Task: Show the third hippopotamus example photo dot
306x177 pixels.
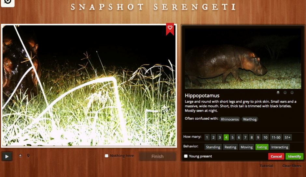Action: [292, 92]
